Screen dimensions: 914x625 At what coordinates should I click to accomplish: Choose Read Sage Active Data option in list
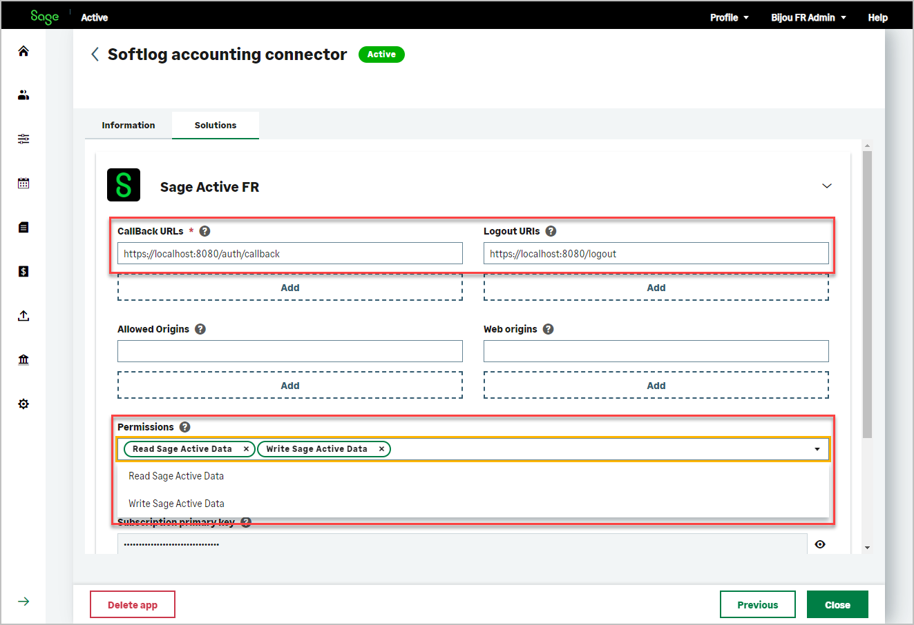click(x=473, y=476)
